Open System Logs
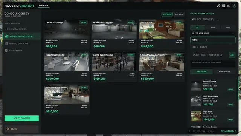 [22, 51]
